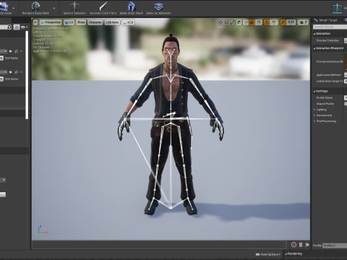
Task: Toggle the coordinate system cube icon
Action: tap(239, 22)
